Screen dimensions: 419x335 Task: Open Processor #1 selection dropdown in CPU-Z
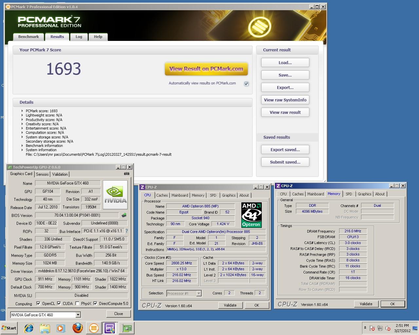point(199,293)
